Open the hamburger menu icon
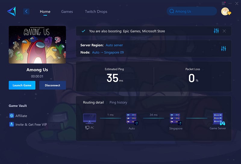Viewport: 241px width, 164px height. 223,3
